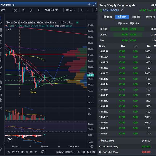
Task: Select the D interval dropdown
Action: [x=23, y=10]
